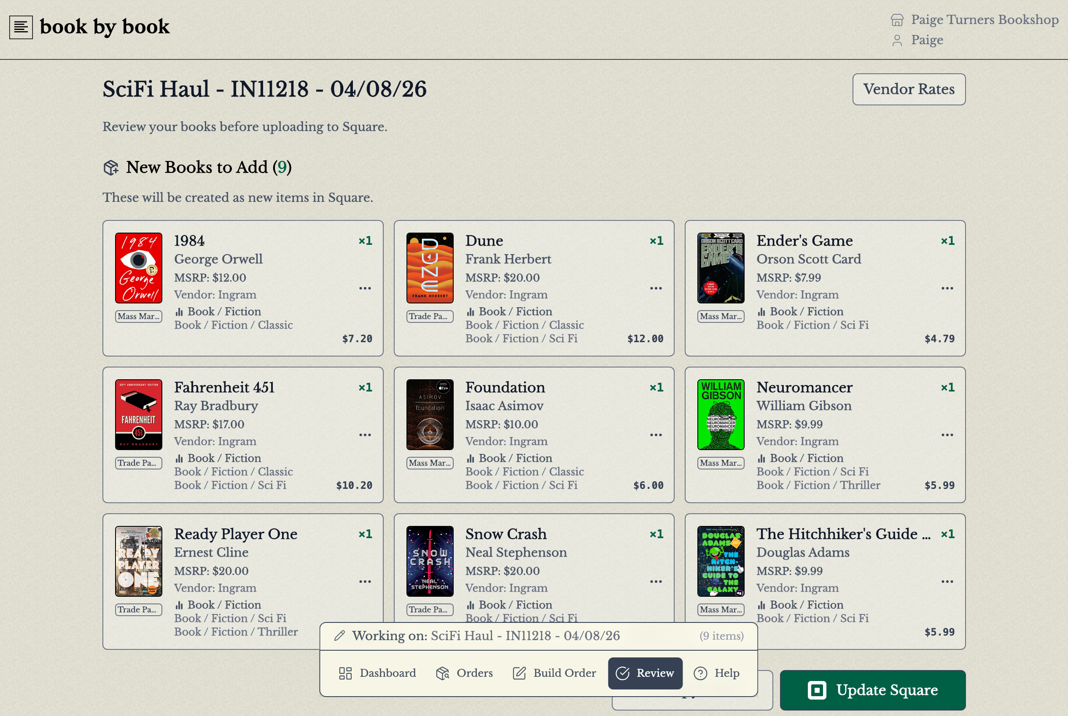Click the Trade Paperback tag under Fahrenheit 451
1068x716 pixels.
(138, 463)
